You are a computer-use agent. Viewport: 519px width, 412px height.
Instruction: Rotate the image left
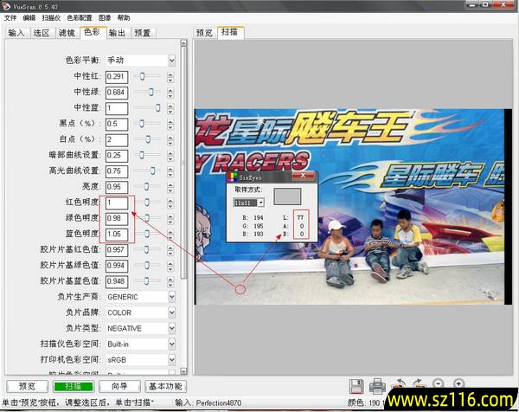tap(398, 384)
